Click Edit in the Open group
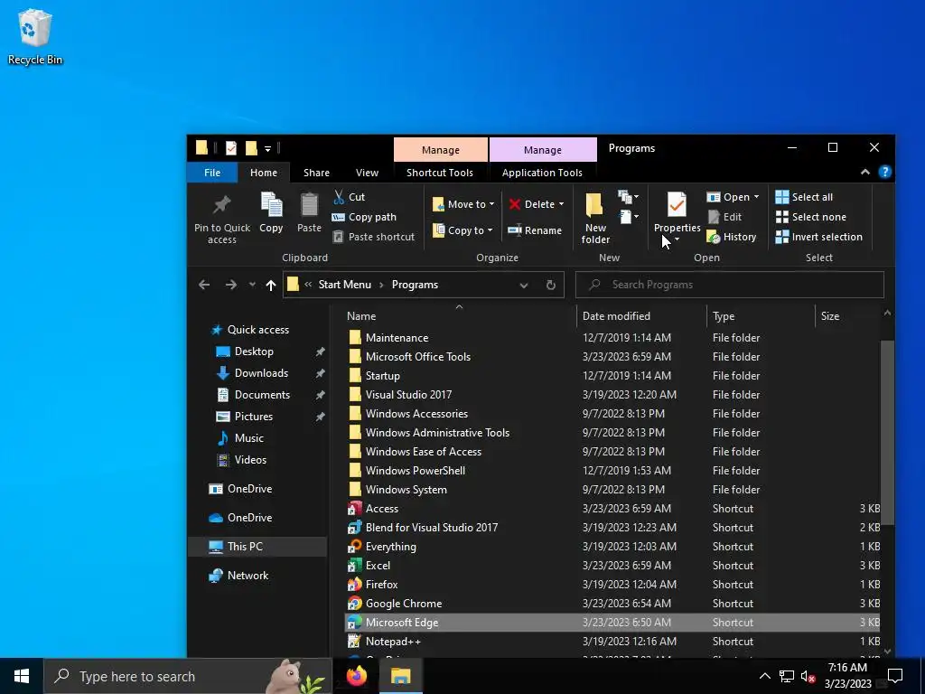Viewport: 925px width, 694px height. [724, 217]
